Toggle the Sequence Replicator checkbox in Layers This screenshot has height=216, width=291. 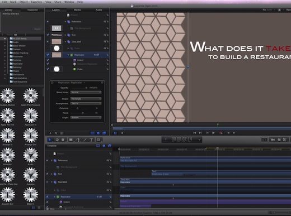(x=48, y=64)
